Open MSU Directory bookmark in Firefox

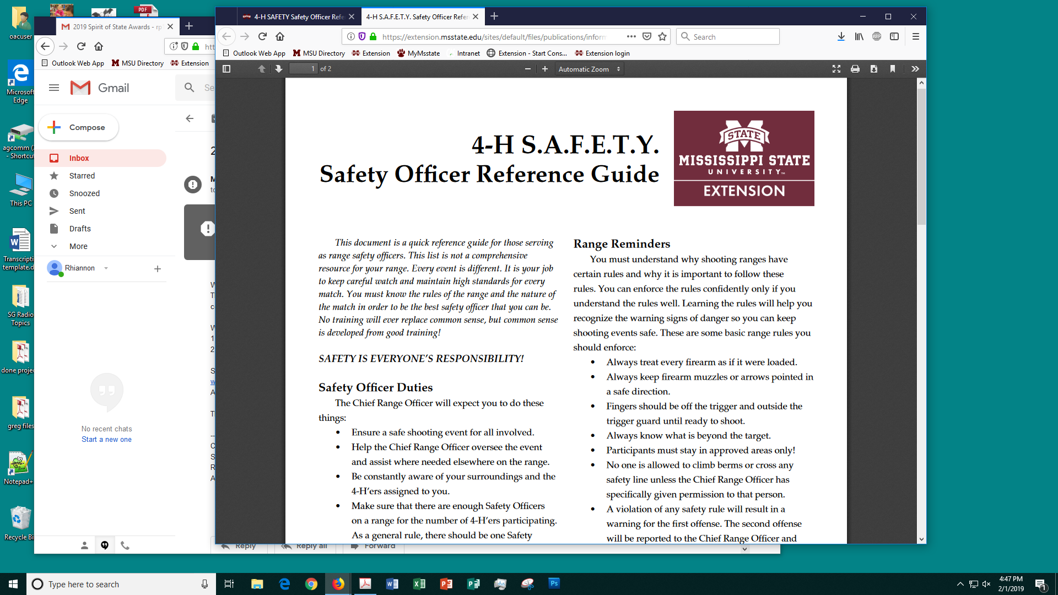[x=319, y=53]
